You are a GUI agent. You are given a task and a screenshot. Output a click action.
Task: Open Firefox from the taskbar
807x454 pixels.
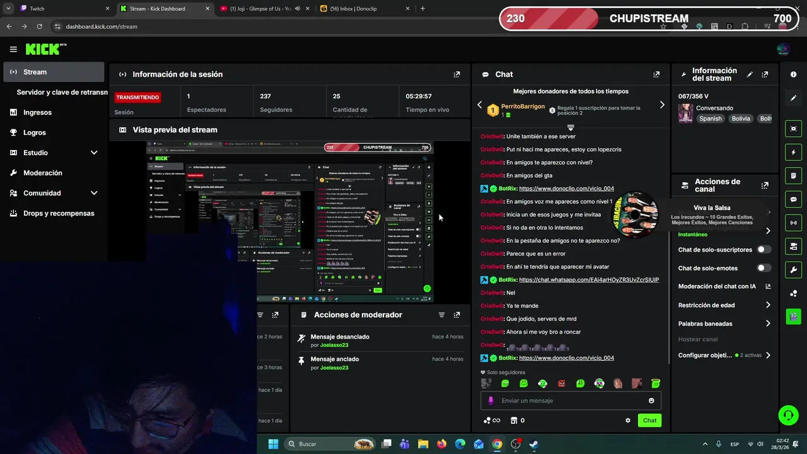[x=441, y=444]
